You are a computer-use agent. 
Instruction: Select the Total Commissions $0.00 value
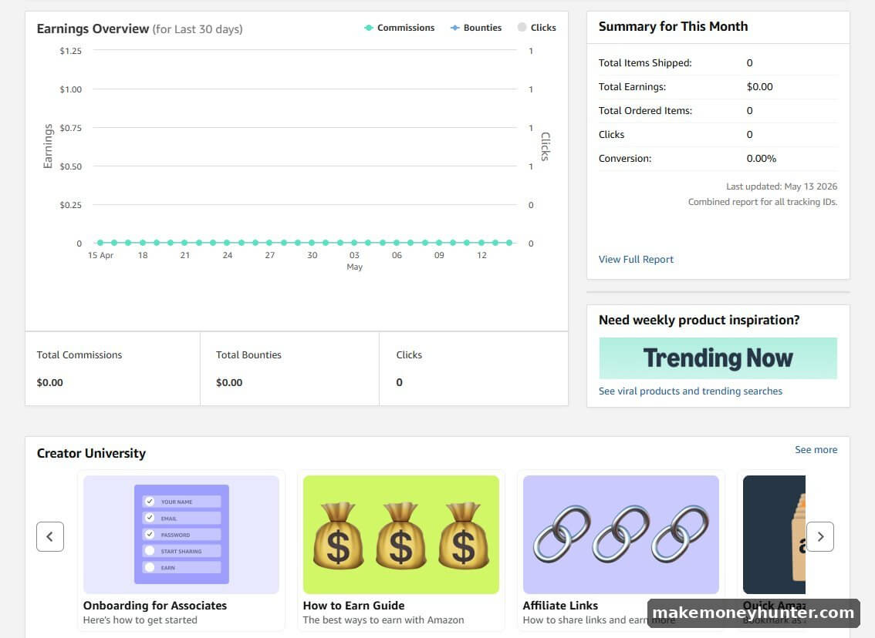pos(49,383)
